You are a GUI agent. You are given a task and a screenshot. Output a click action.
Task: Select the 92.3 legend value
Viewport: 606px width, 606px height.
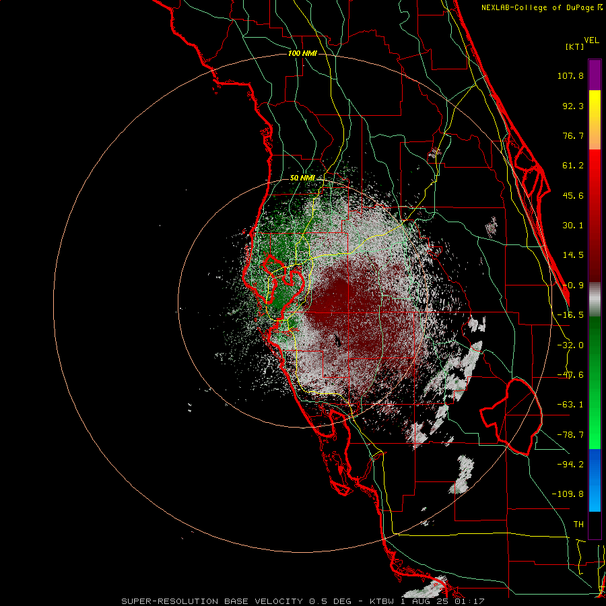[x=573, y=106]
